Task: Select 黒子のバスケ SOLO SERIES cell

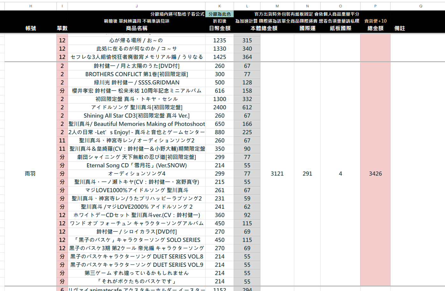Action: (x=137, y=240)
